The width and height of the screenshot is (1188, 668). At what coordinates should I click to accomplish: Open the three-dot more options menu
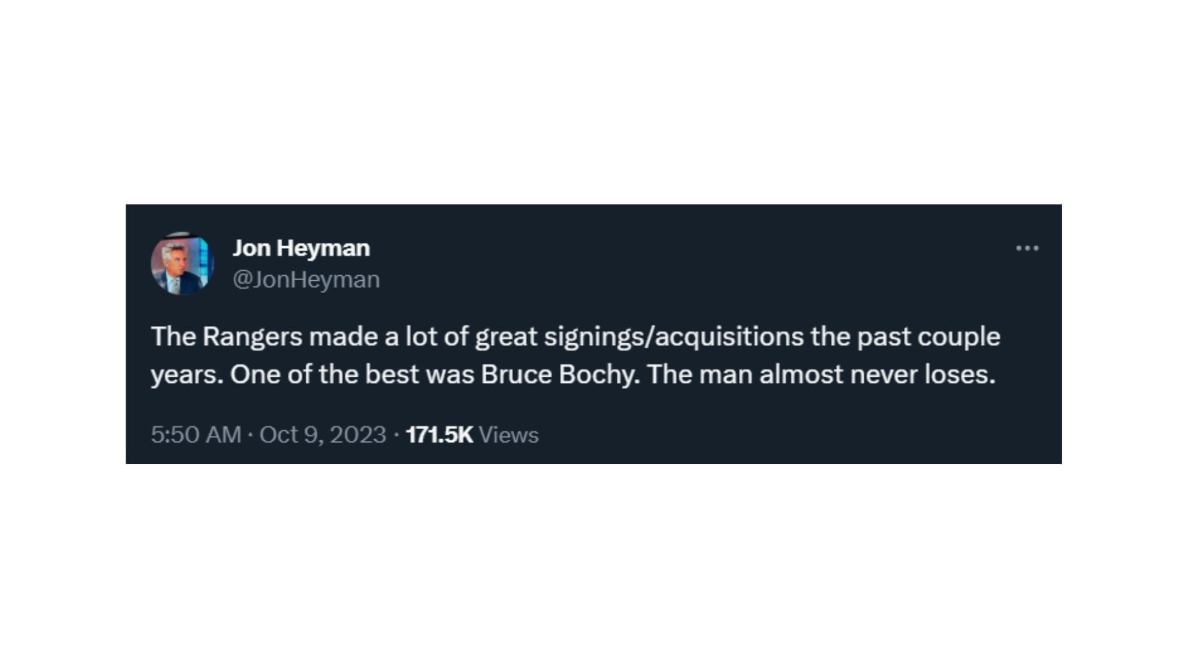[x=1027, y=249]
